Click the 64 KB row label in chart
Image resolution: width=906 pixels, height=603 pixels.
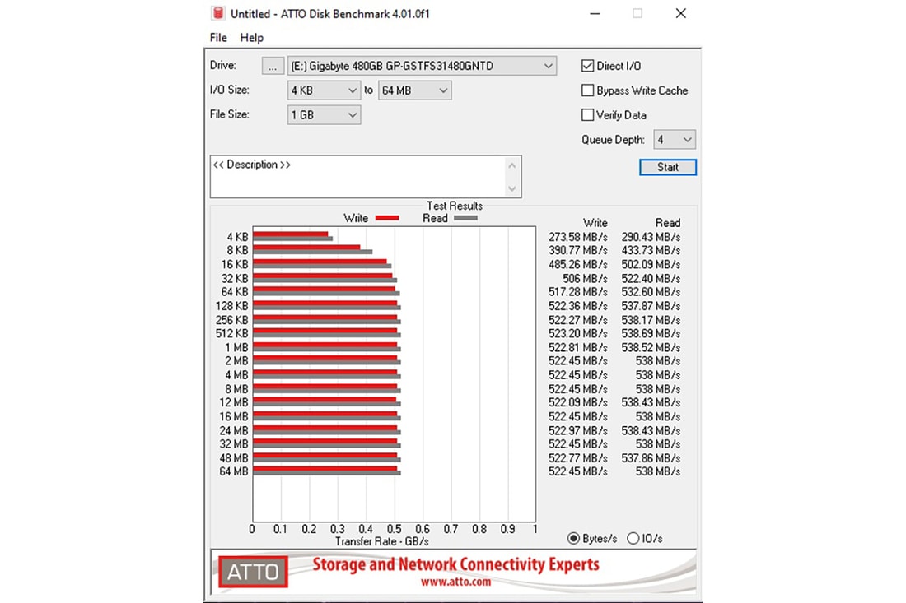[x=235, y=292]
